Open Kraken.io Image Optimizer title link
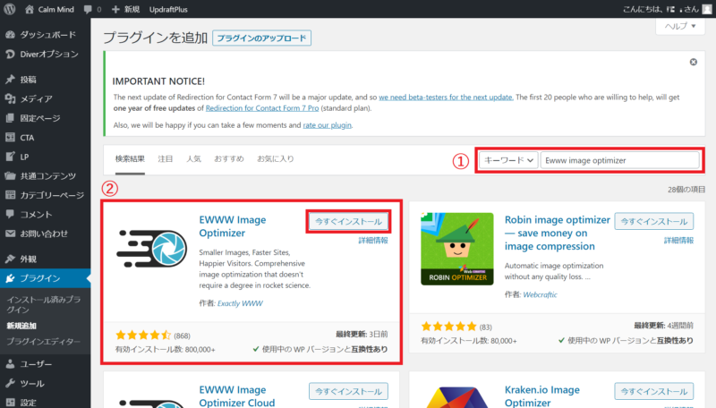716x408 pixels. pos(542,395)
